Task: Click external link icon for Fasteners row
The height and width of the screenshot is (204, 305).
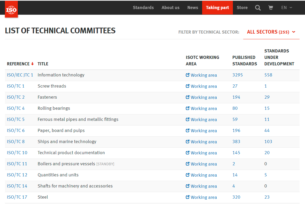Action: 188,97
